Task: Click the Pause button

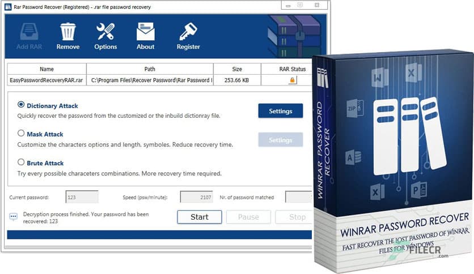Action: click(248, 217)
